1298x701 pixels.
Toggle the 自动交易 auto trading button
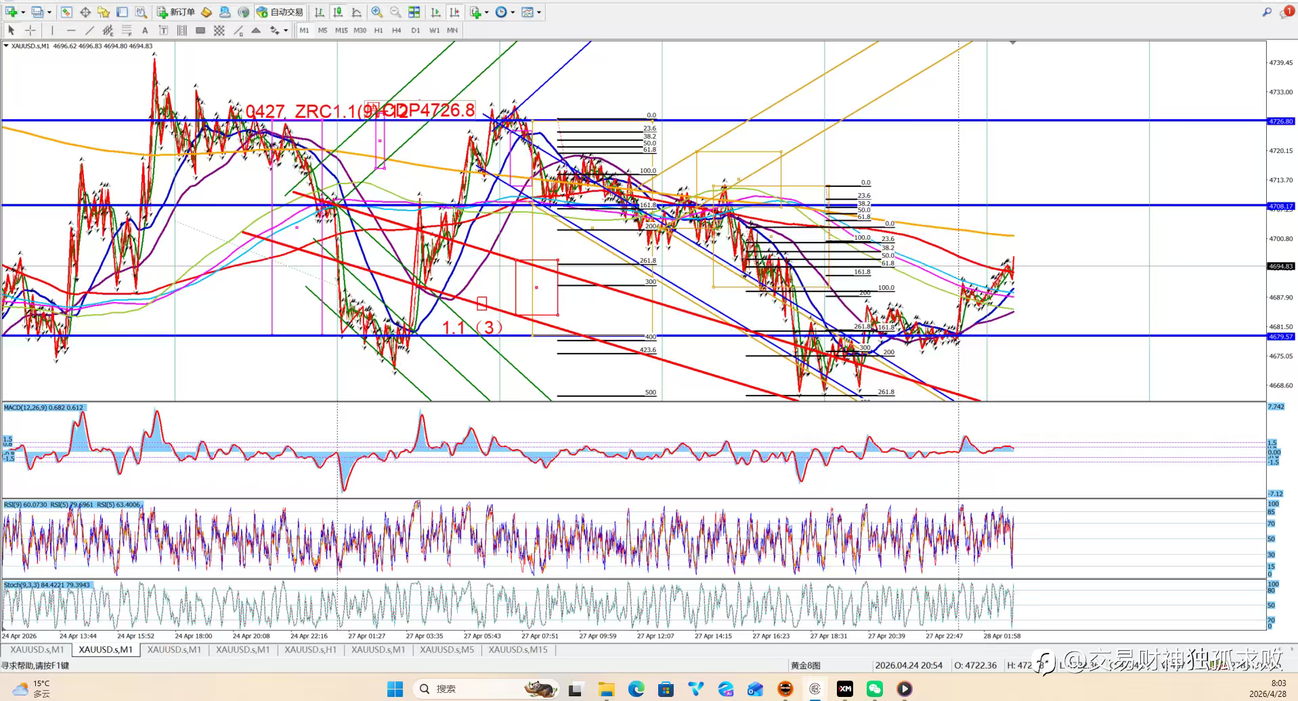(x=280, y=12)
